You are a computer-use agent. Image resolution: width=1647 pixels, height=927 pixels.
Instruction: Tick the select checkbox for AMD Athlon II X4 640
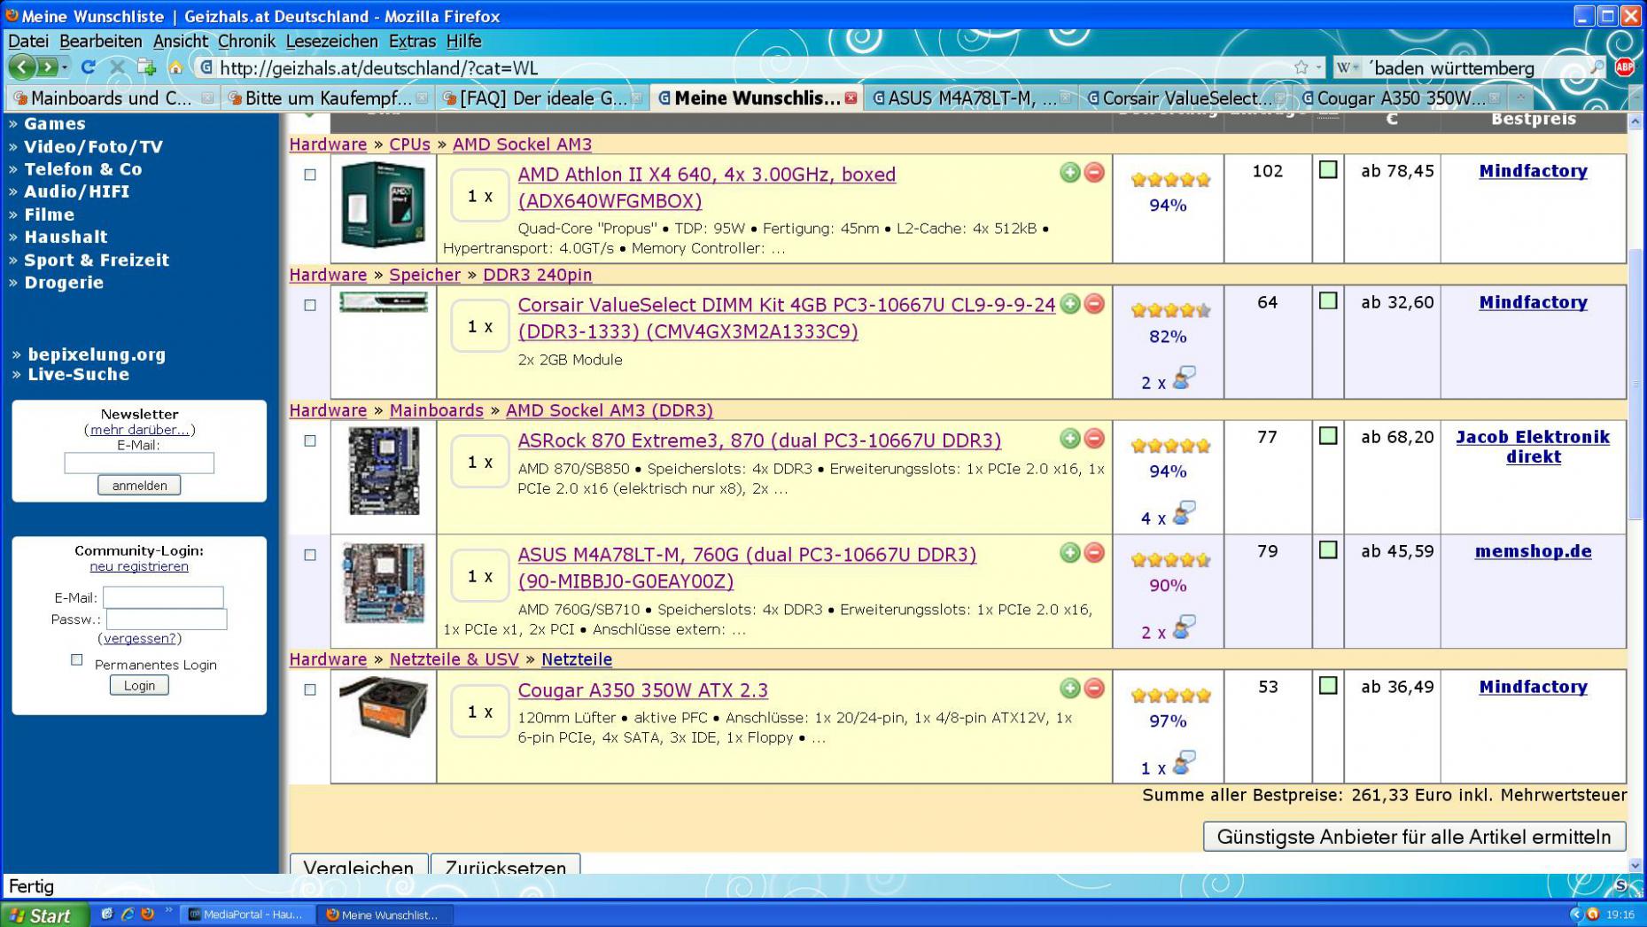(x=310, y=175)
